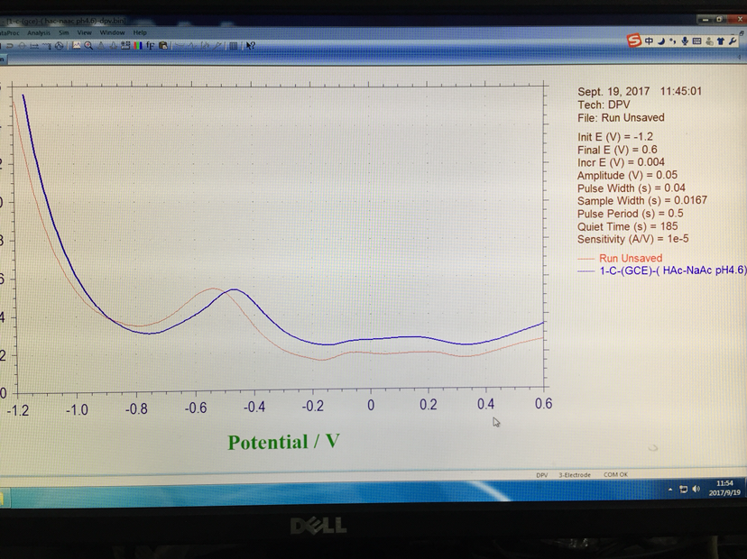Click the slope line toolbar icon
This screenshot has height=559, width=747.
[217, 46]
